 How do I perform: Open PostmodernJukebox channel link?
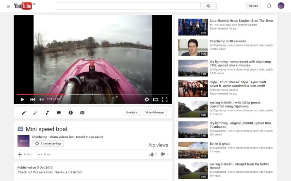click(226, 90)
